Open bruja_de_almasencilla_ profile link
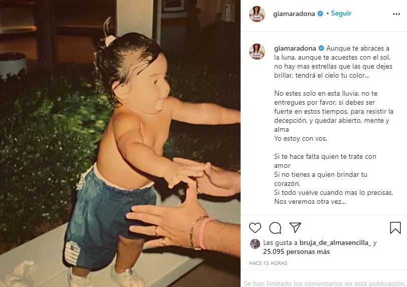The width and height of the screenshot is (407, 287). click(335, 242)
